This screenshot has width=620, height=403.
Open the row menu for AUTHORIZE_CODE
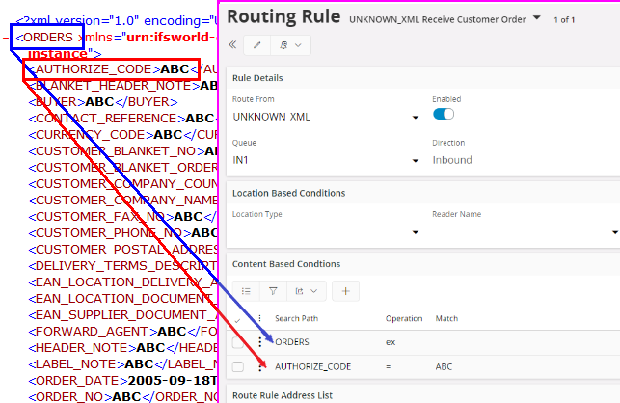tap(259, 366)
